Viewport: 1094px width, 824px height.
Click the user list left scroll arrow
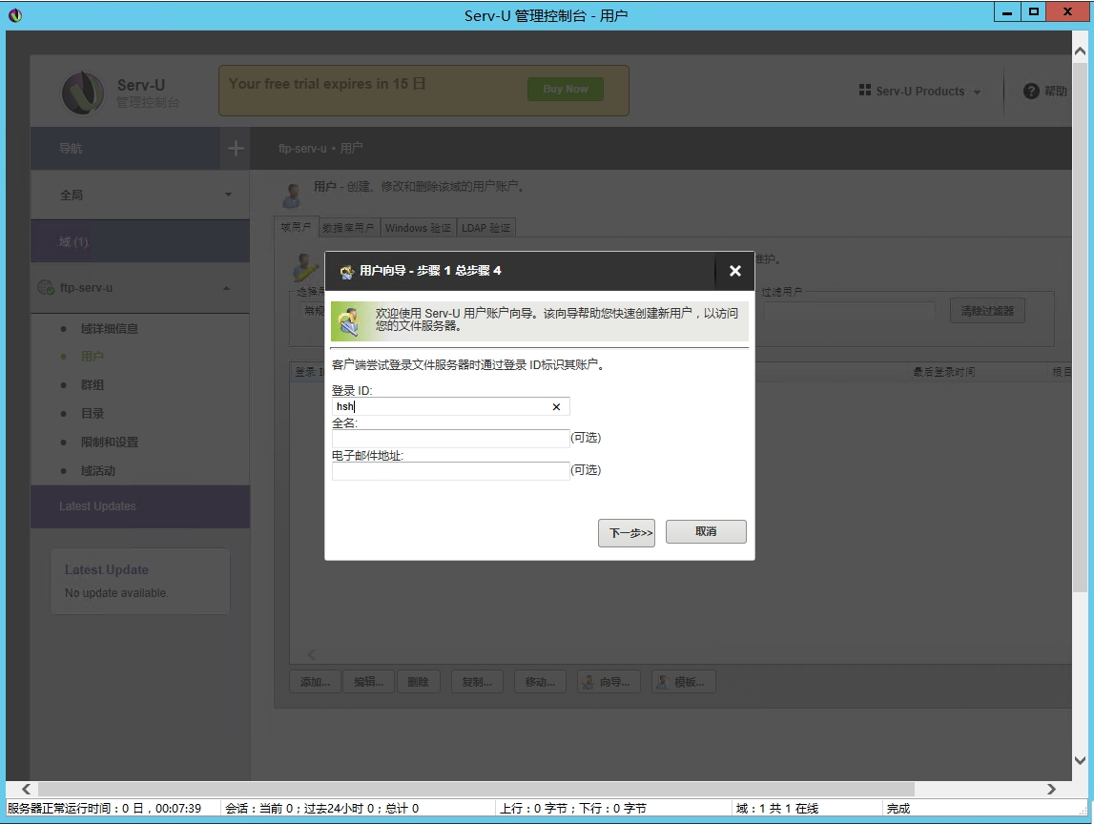coord(311,654)
